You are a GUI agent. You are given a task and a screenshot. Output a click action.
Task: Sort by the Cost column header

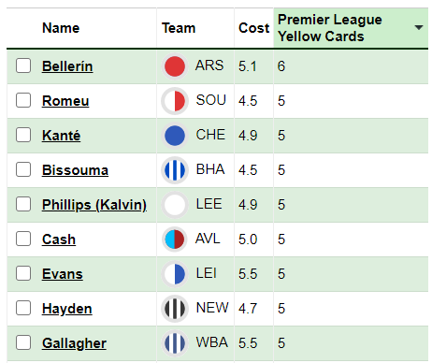click(253, 28)
